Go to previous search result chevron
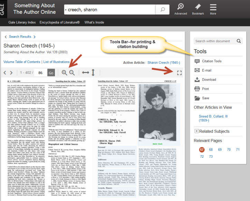The width and height of the screenshot is (250, 201). [x=6, y=37]
